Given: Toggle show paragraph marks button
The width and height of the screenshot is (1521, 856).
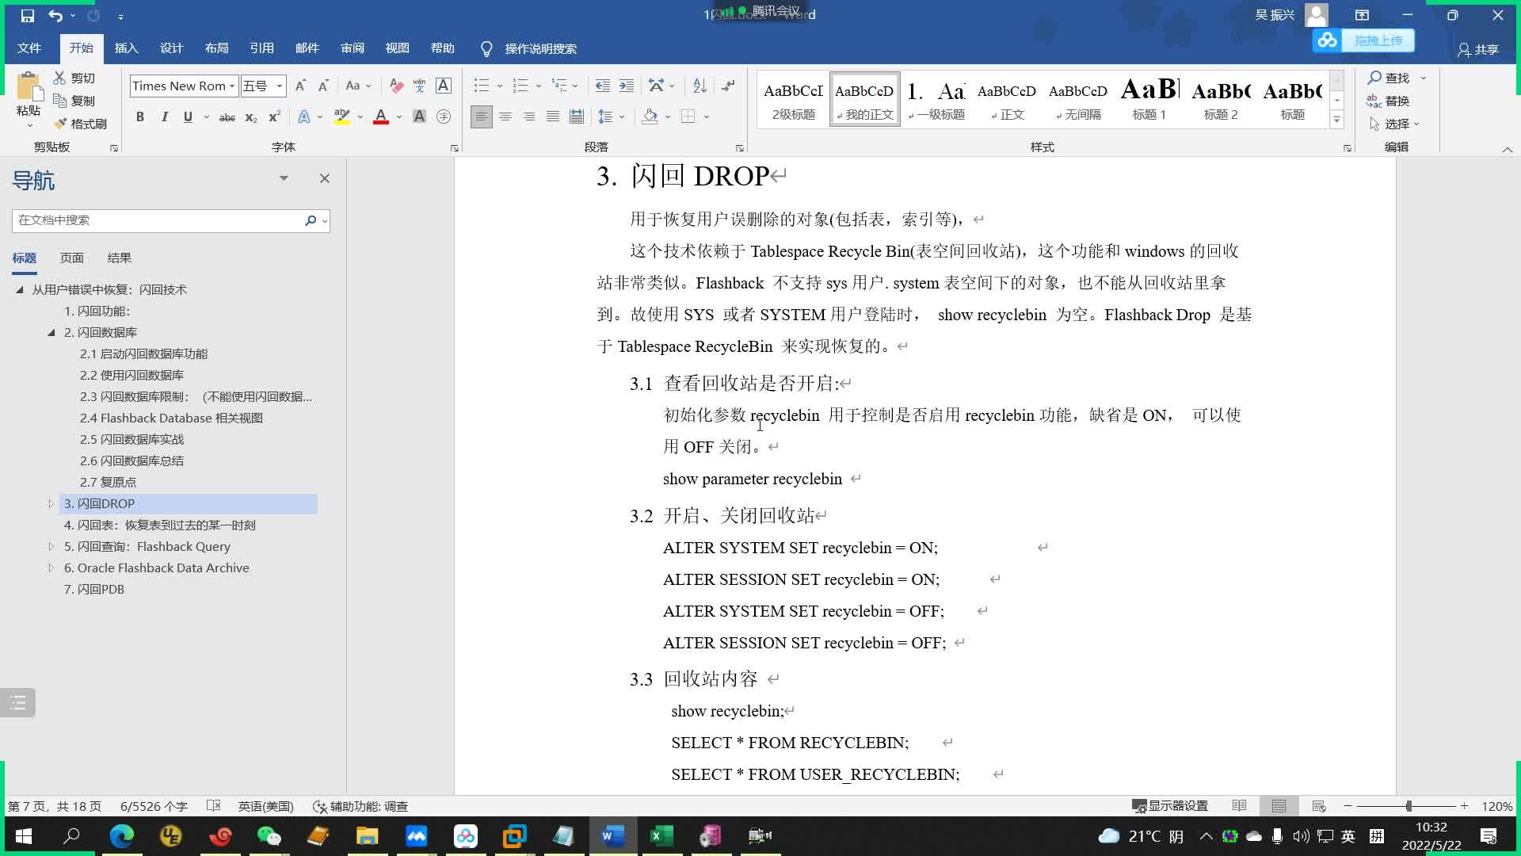Looking at the screenshot, I should tap(728, 86).
